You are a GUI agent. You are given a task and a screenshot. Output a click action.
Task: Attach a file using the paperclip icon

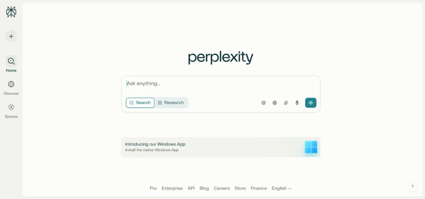point(286,103)
